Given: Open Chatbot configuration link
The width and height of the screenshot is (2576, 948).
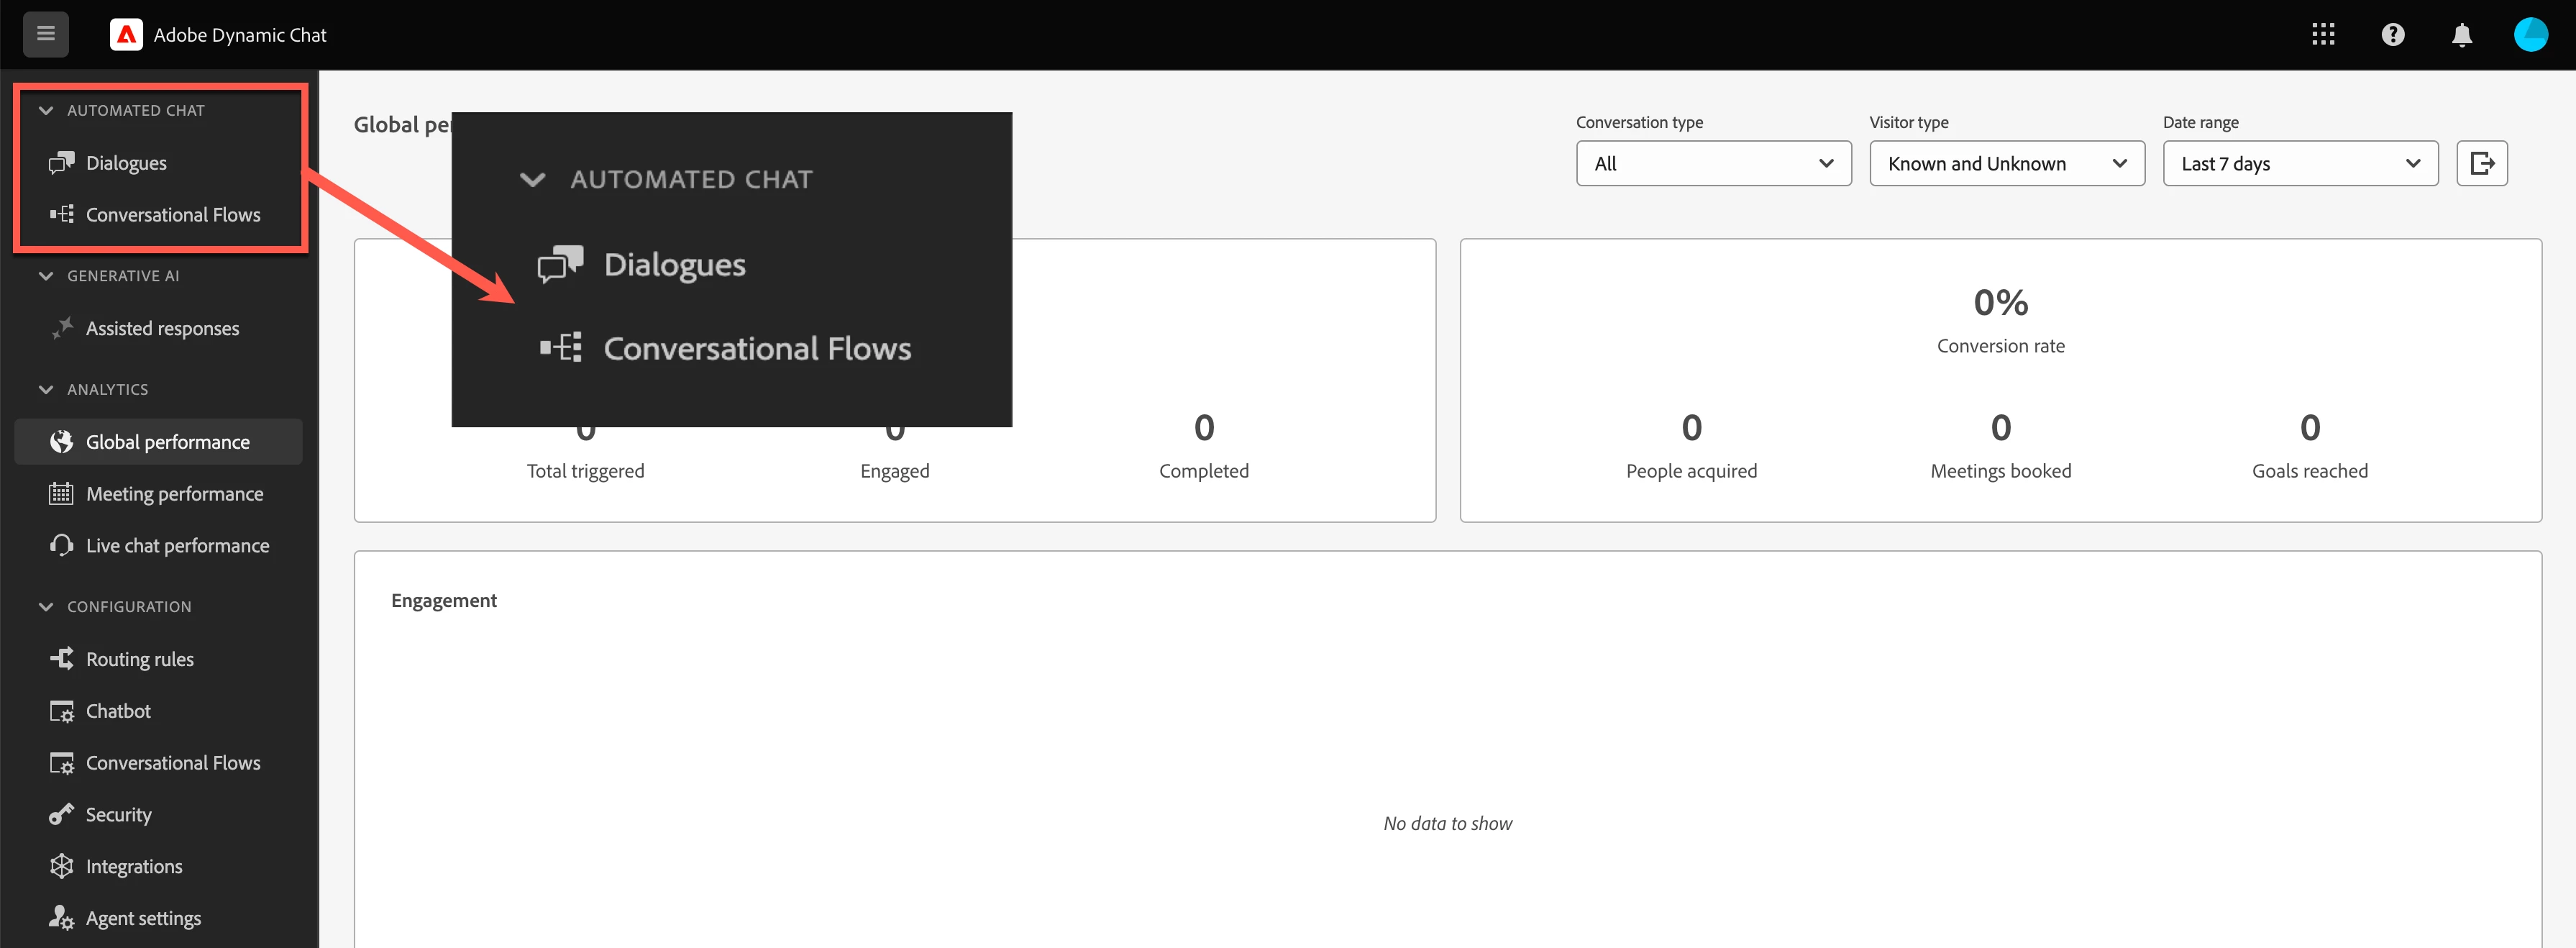Looking at the screenshot, I should [118, 711].
